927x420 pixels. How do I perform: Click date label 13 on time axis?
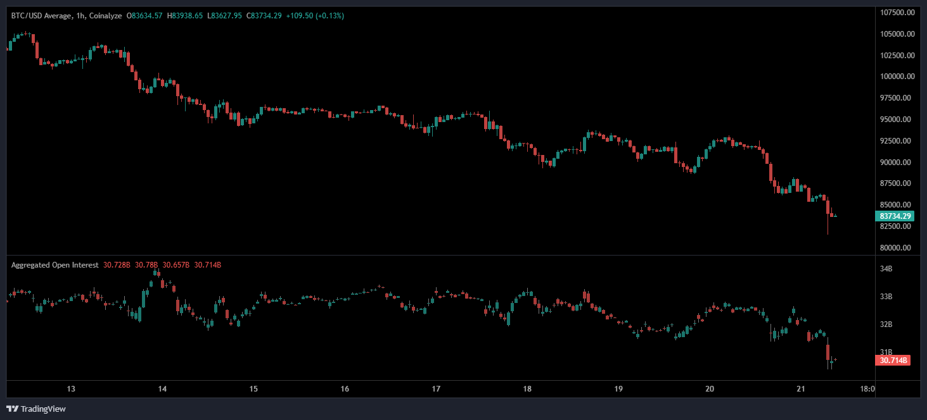71,388
